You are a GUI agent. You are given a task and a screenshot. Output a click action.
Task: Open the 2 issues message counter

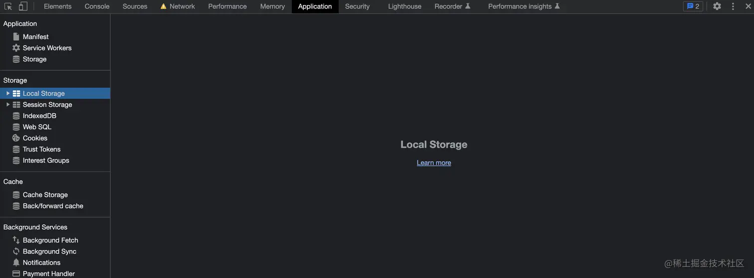tap(693, 6)
